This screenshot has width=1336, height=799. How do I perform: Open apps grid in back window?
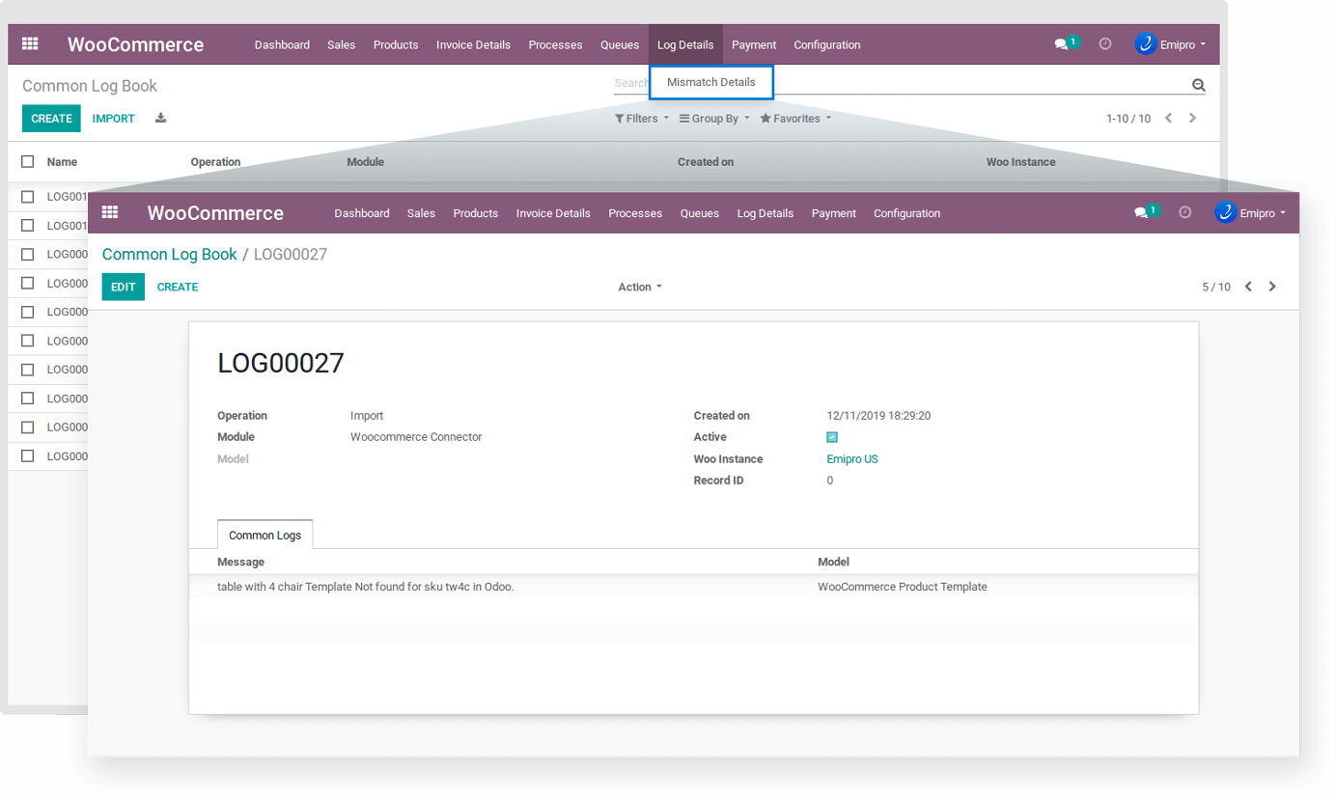pos(30,44)
